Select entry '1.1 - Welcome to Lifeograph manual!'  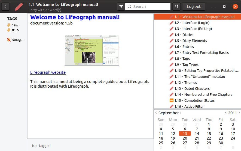[197, 17]
